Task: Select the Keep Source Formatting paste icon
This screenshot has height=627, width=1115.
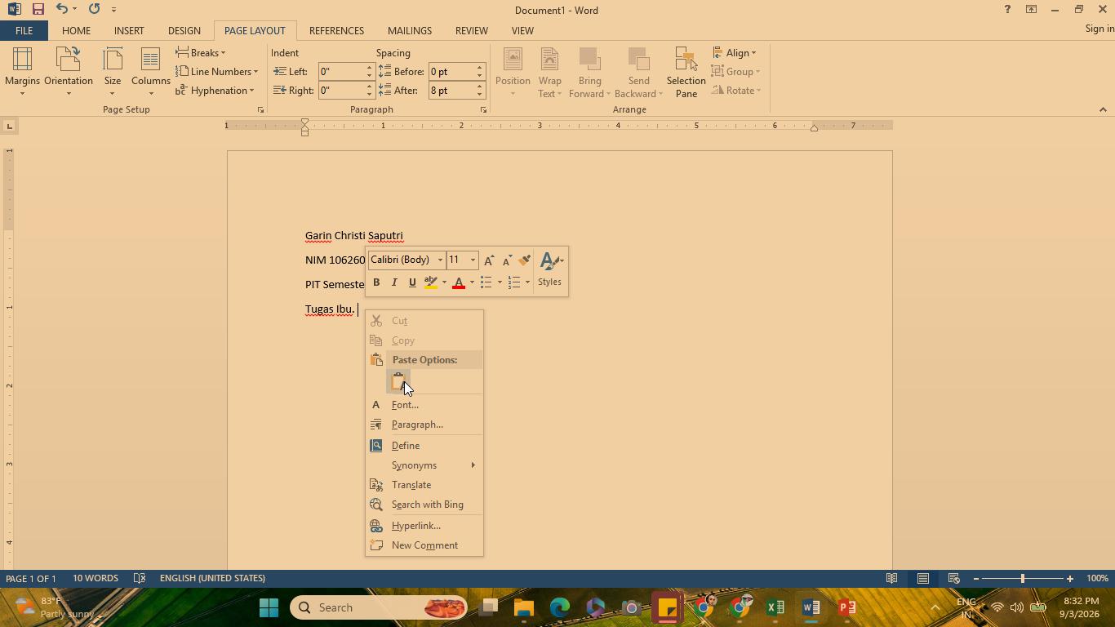Action: (398, 381)
